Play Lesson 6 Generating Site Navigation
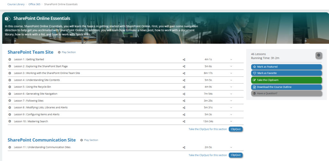The image size is (329, 161). (10, 94)
